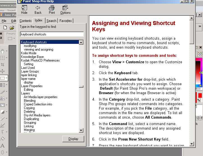203x156 pixels.
Task: Select the Crop tool
Action: [3, 65]
